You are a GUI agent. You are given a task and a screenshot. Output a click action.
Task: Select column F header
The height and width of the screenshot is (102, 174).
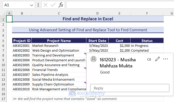pos(147,13)
